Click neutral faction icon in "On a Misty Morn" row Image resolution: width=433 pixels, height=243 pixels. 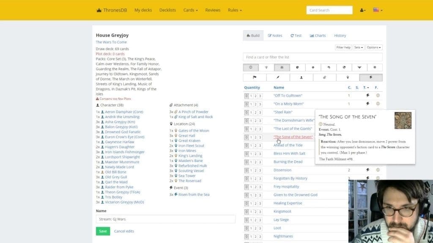point(378,104)
